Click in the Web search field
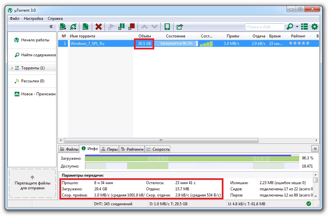Viewport: 328px width, 216px height. pyautogui.click(x=265, y=27)
